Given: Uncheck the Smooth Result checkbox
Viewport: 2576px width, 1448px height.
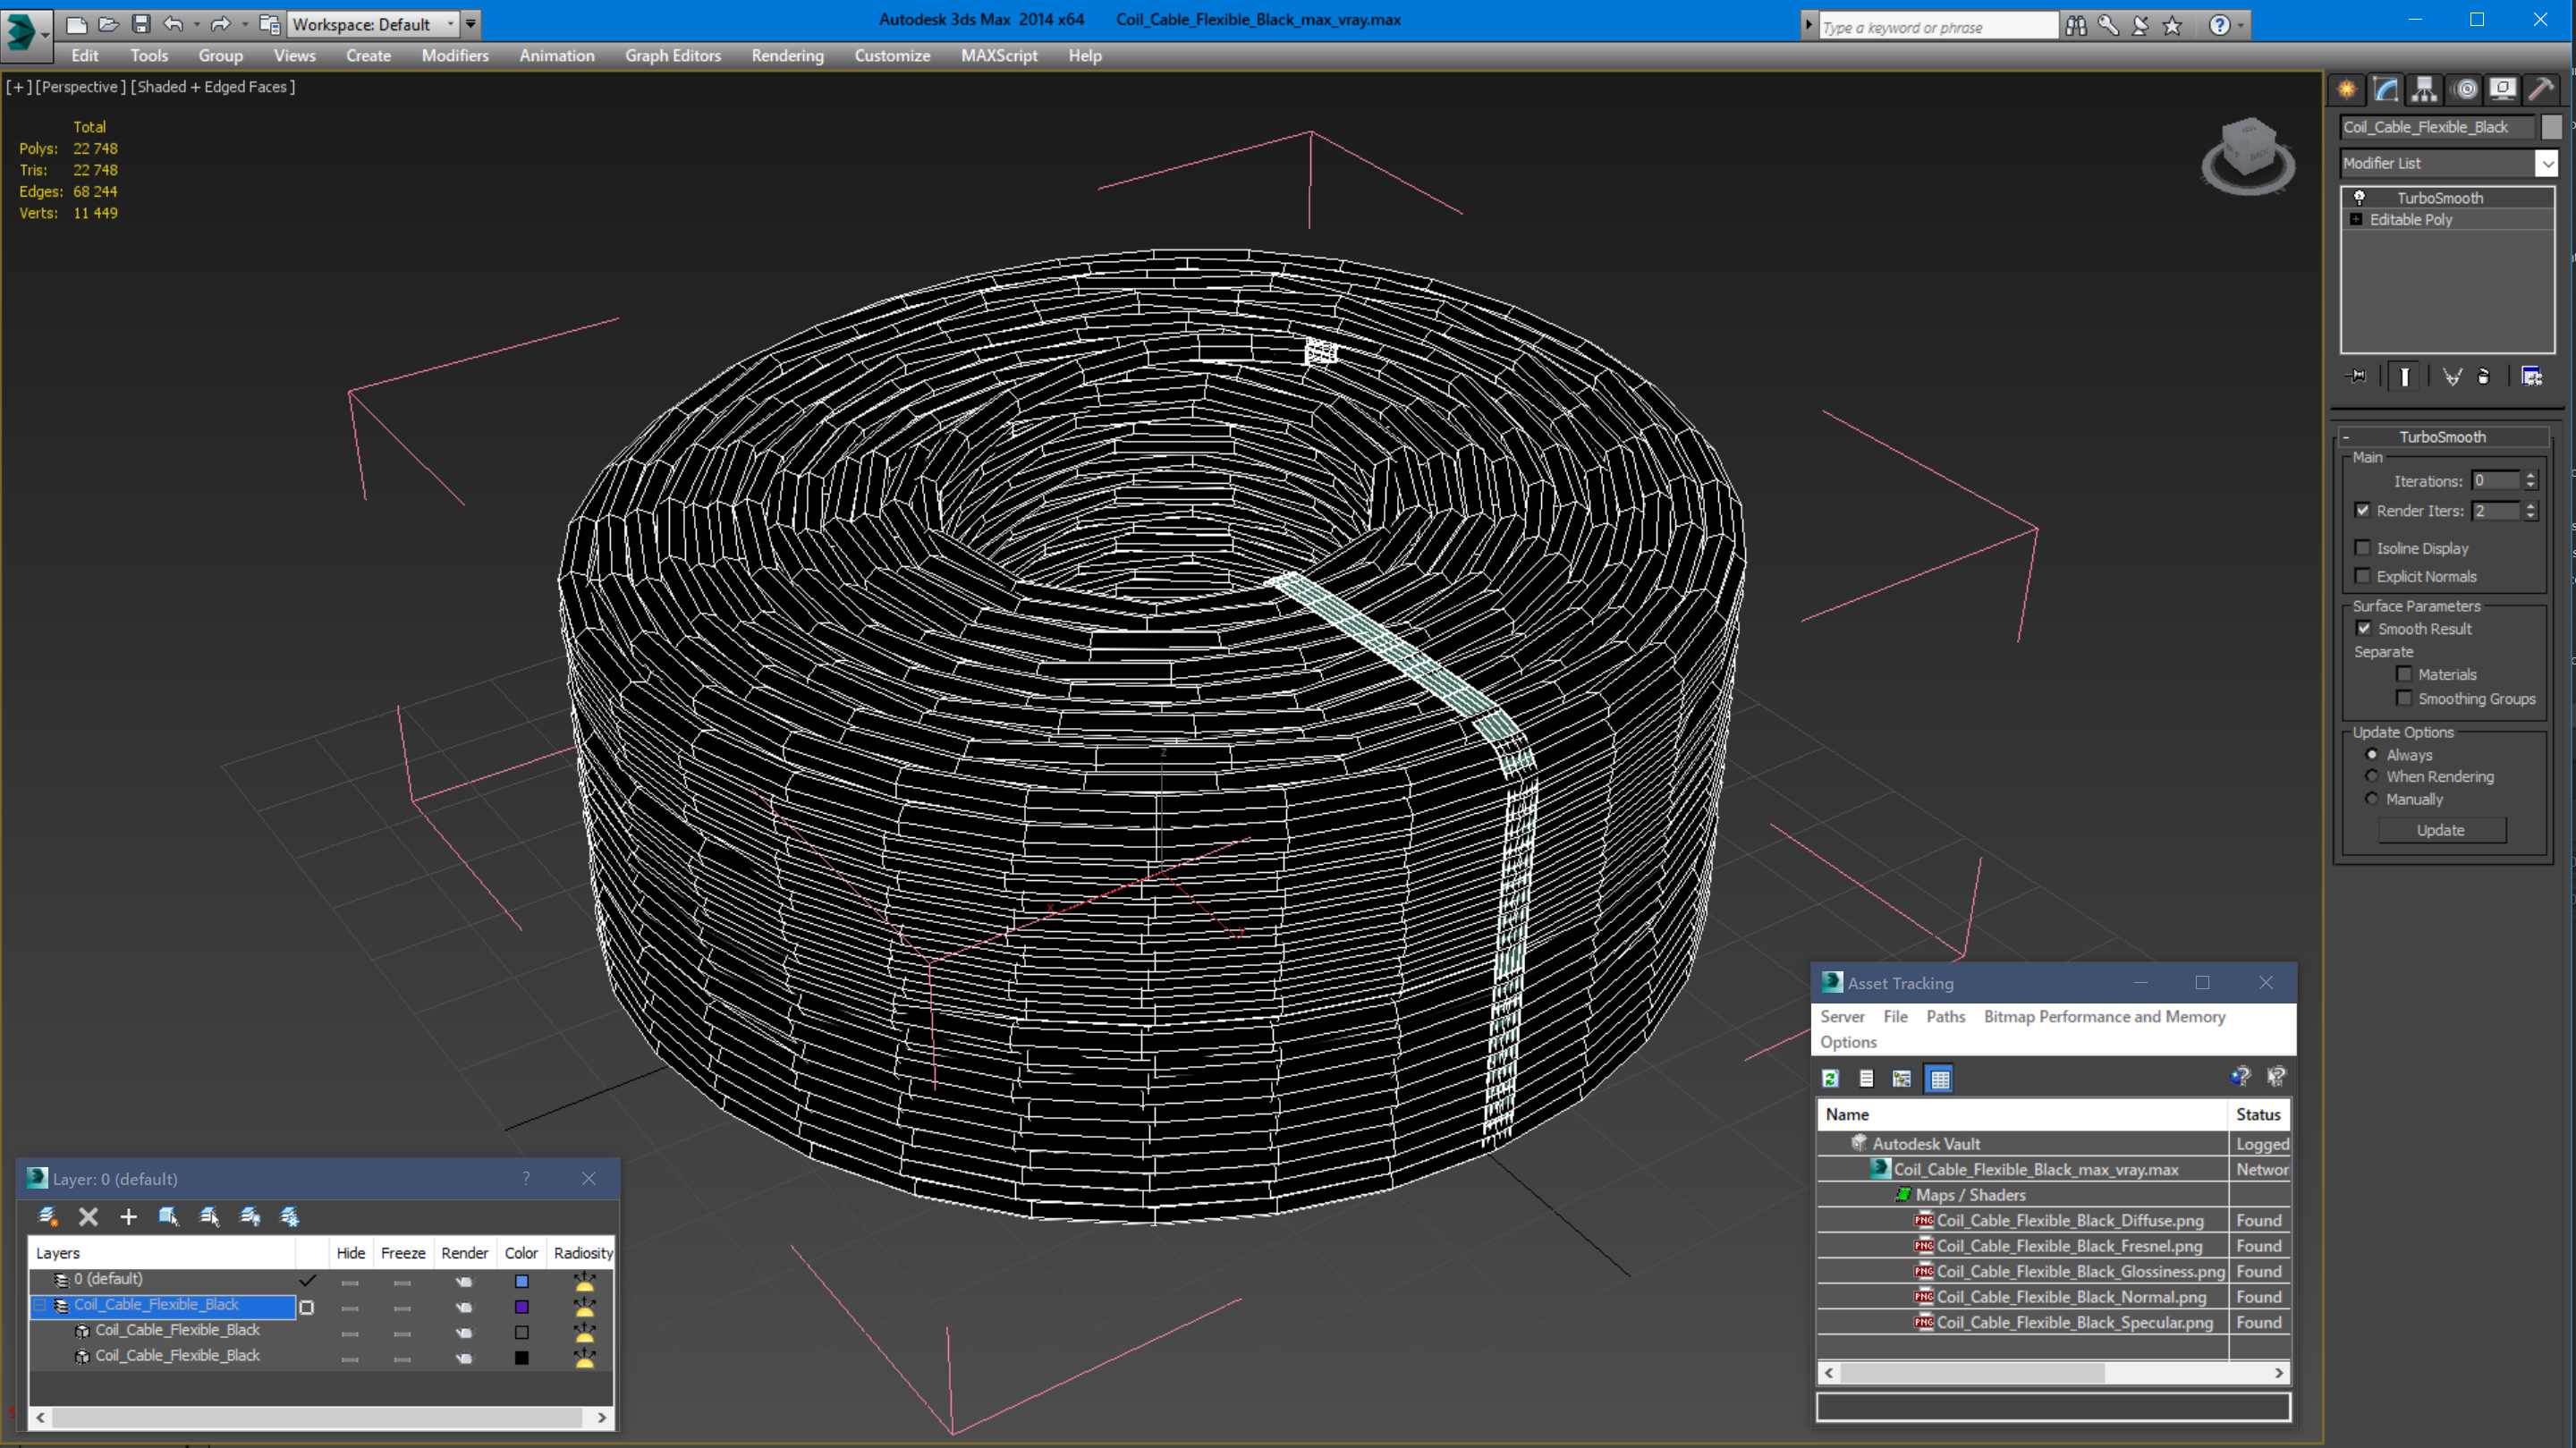Looking at the screenshot, I should pyautogui.click(x=2363, y=628).
